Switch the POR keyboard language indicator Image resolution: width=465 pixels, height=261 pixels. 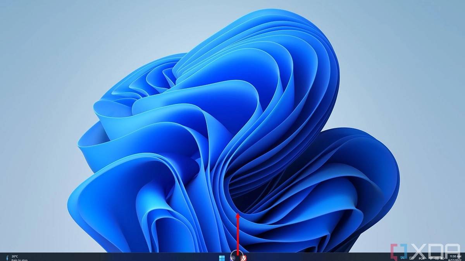422,258
